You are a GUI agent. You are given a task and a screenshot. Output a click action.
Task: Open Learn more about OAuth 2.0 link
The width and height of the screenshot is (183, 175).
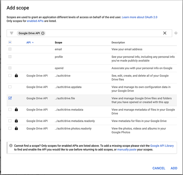(x=139, y=17)
